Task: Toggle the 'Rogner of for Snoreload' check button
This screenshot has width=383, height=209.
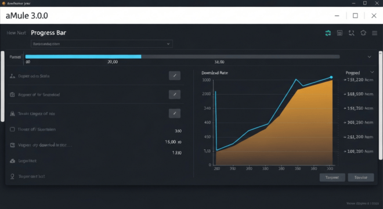Action: (x=175, y=95)
